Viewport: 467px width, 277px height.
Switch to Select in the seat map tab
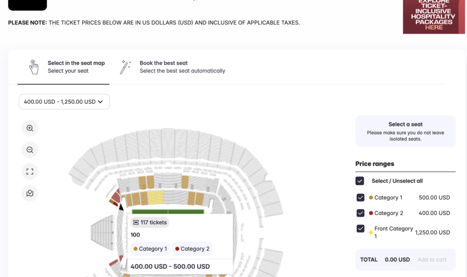(76, 67)
